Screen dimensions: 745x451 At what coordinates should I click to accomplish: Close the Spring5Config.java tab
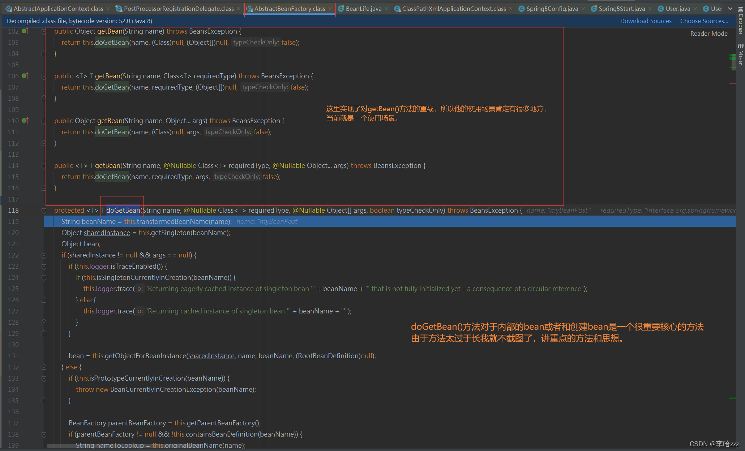point(583,9)
